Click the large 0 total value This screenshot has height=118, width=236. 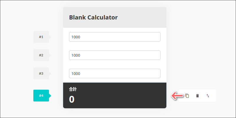72,99
